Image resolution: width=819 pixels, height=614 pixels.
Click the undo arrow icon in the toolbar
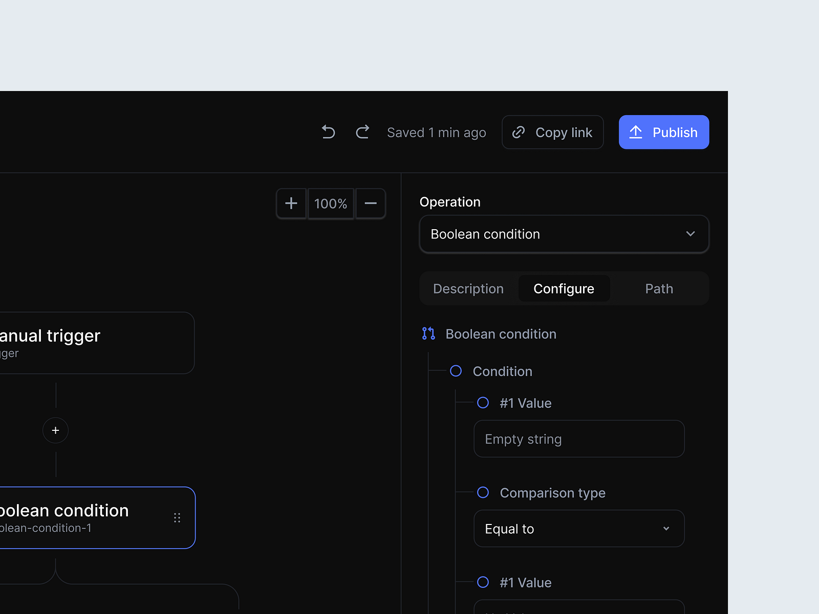328,132
